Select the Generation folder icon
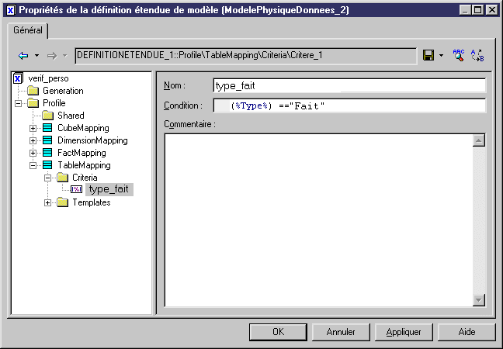This screenshot has width=503, height=349. [x=33, y=91]
